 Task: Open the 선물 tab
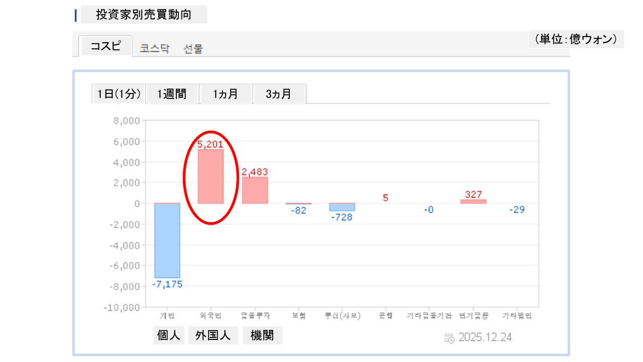pos(193,49)
